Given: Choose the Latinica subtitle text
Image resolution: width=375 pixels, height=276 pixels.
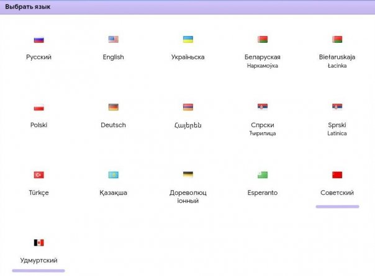Looking at the screenshot, I should (337, 133).
